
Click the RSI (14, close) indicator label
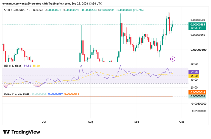(x=13, y=66)
